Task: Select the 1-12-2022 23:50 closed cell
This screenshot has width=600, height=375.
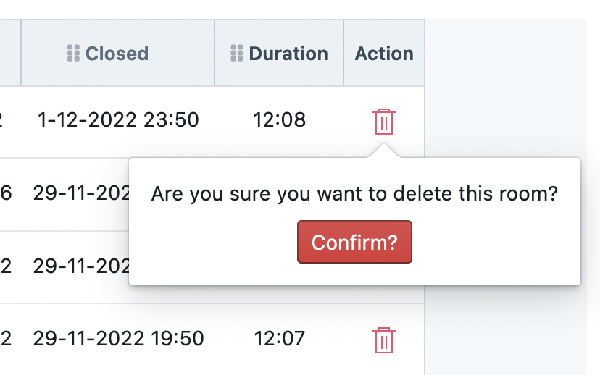Action: [118, 119]
